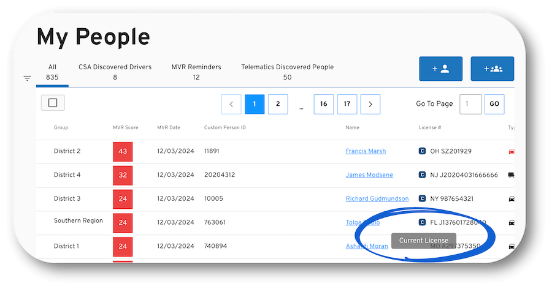552x289 pixels.
Task: Open the MVR Reminders tab
Action: click(196, 72)
